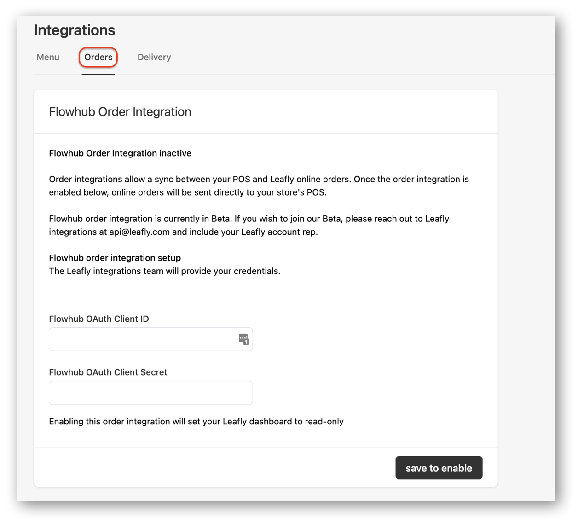Image resolution: width=578 pixels, height=522 pixels.
Task: Click the 'Flowhub OAuth Client Secret' label
Action: (108, 372)
